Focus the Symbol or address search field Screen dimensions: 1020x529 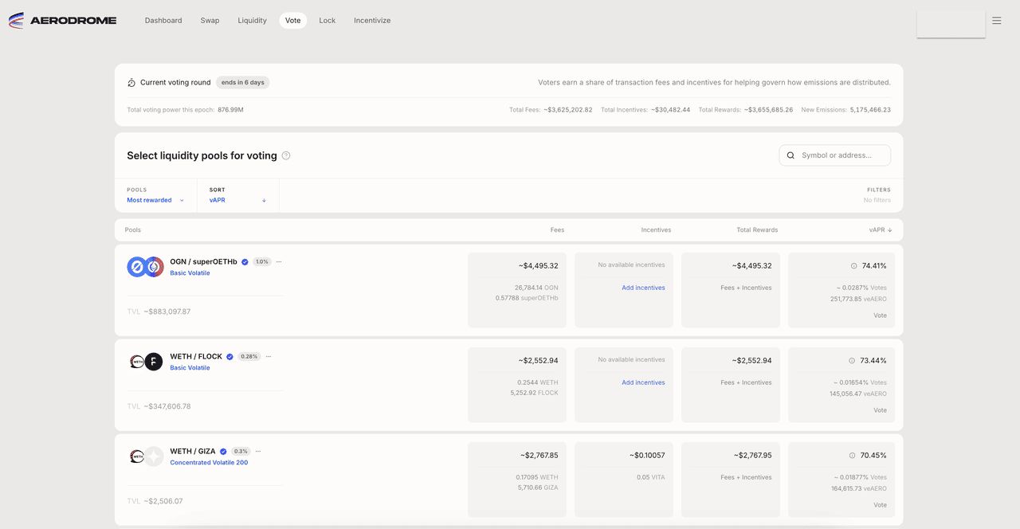click(834, 155)
